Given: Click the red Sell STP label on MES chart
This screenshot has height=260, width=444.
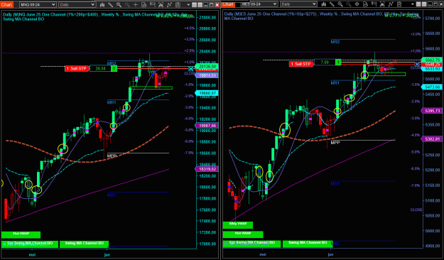Looking at the screenshot, I should click(x=301, y=64).
